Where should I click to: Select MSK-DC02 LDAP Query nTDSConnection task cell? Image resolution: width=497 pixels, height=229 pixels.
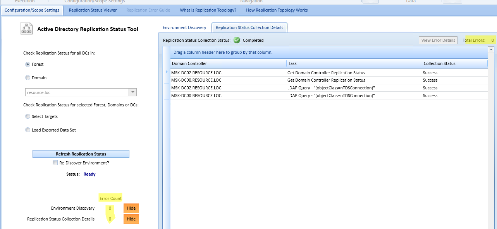354,88
